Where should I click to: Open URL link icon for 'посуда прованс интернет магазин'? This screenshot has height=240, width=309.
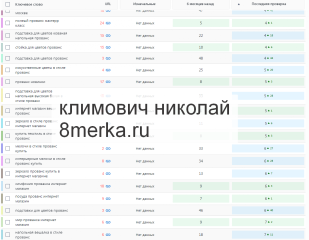[x=108, y=199]
